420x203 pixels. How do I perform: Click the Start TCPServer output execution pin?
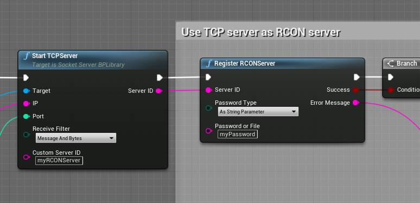(160, 78)
